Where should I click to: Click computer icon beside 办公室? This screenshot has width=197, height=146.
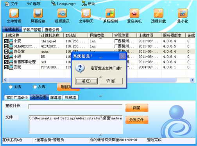click(11, 51)
